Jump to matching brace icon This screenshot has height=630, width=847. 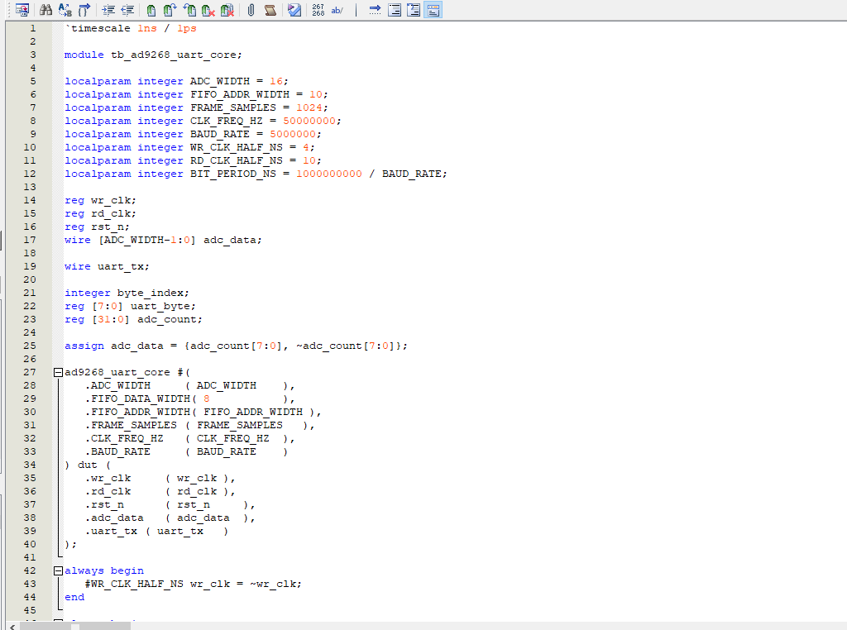[84, 10]
